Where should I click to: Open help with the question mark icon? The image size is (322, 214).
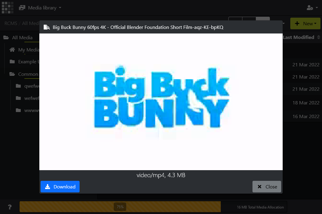tap(10, 207)
